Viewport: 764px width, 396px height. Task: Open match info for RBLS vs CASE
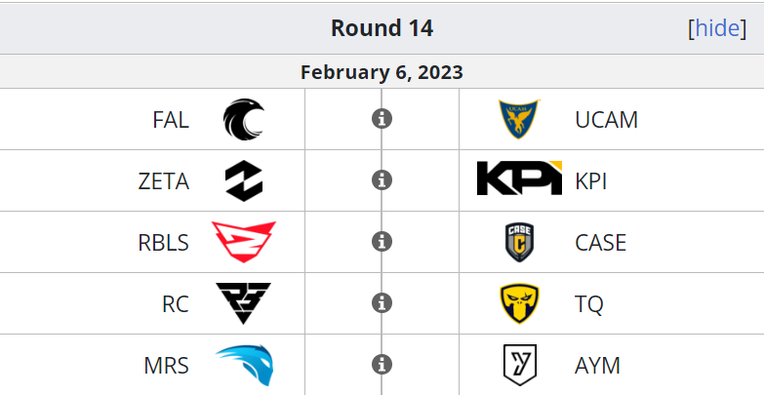382,242
